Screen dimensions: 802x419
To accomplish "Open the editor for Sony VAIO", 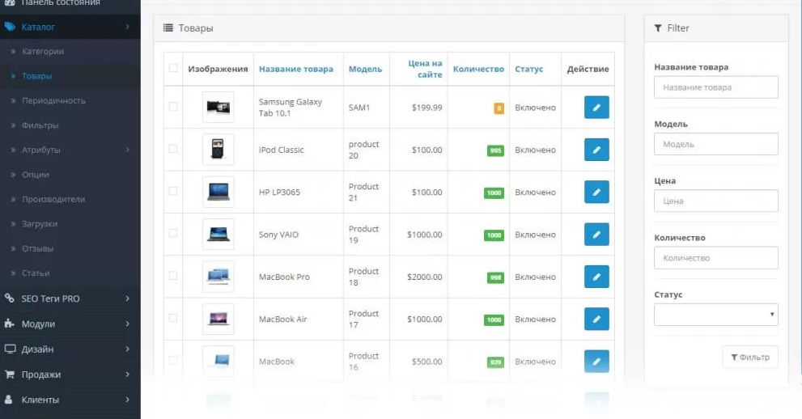I will pos(596,235).
